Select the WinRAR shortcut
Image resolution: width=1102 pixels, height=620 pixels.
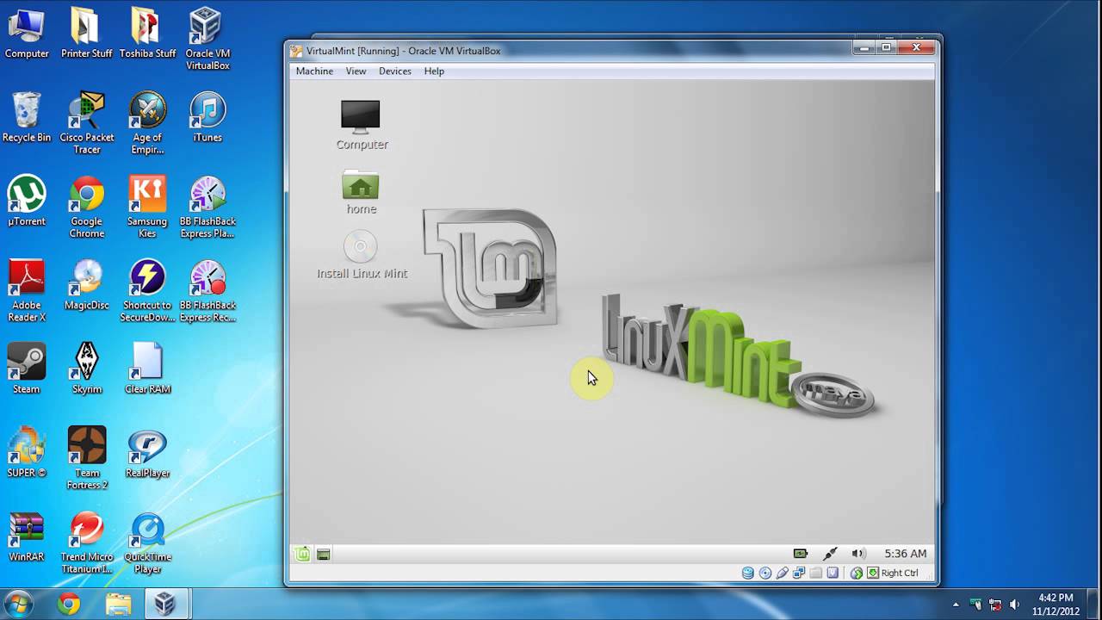click(27, 537)
